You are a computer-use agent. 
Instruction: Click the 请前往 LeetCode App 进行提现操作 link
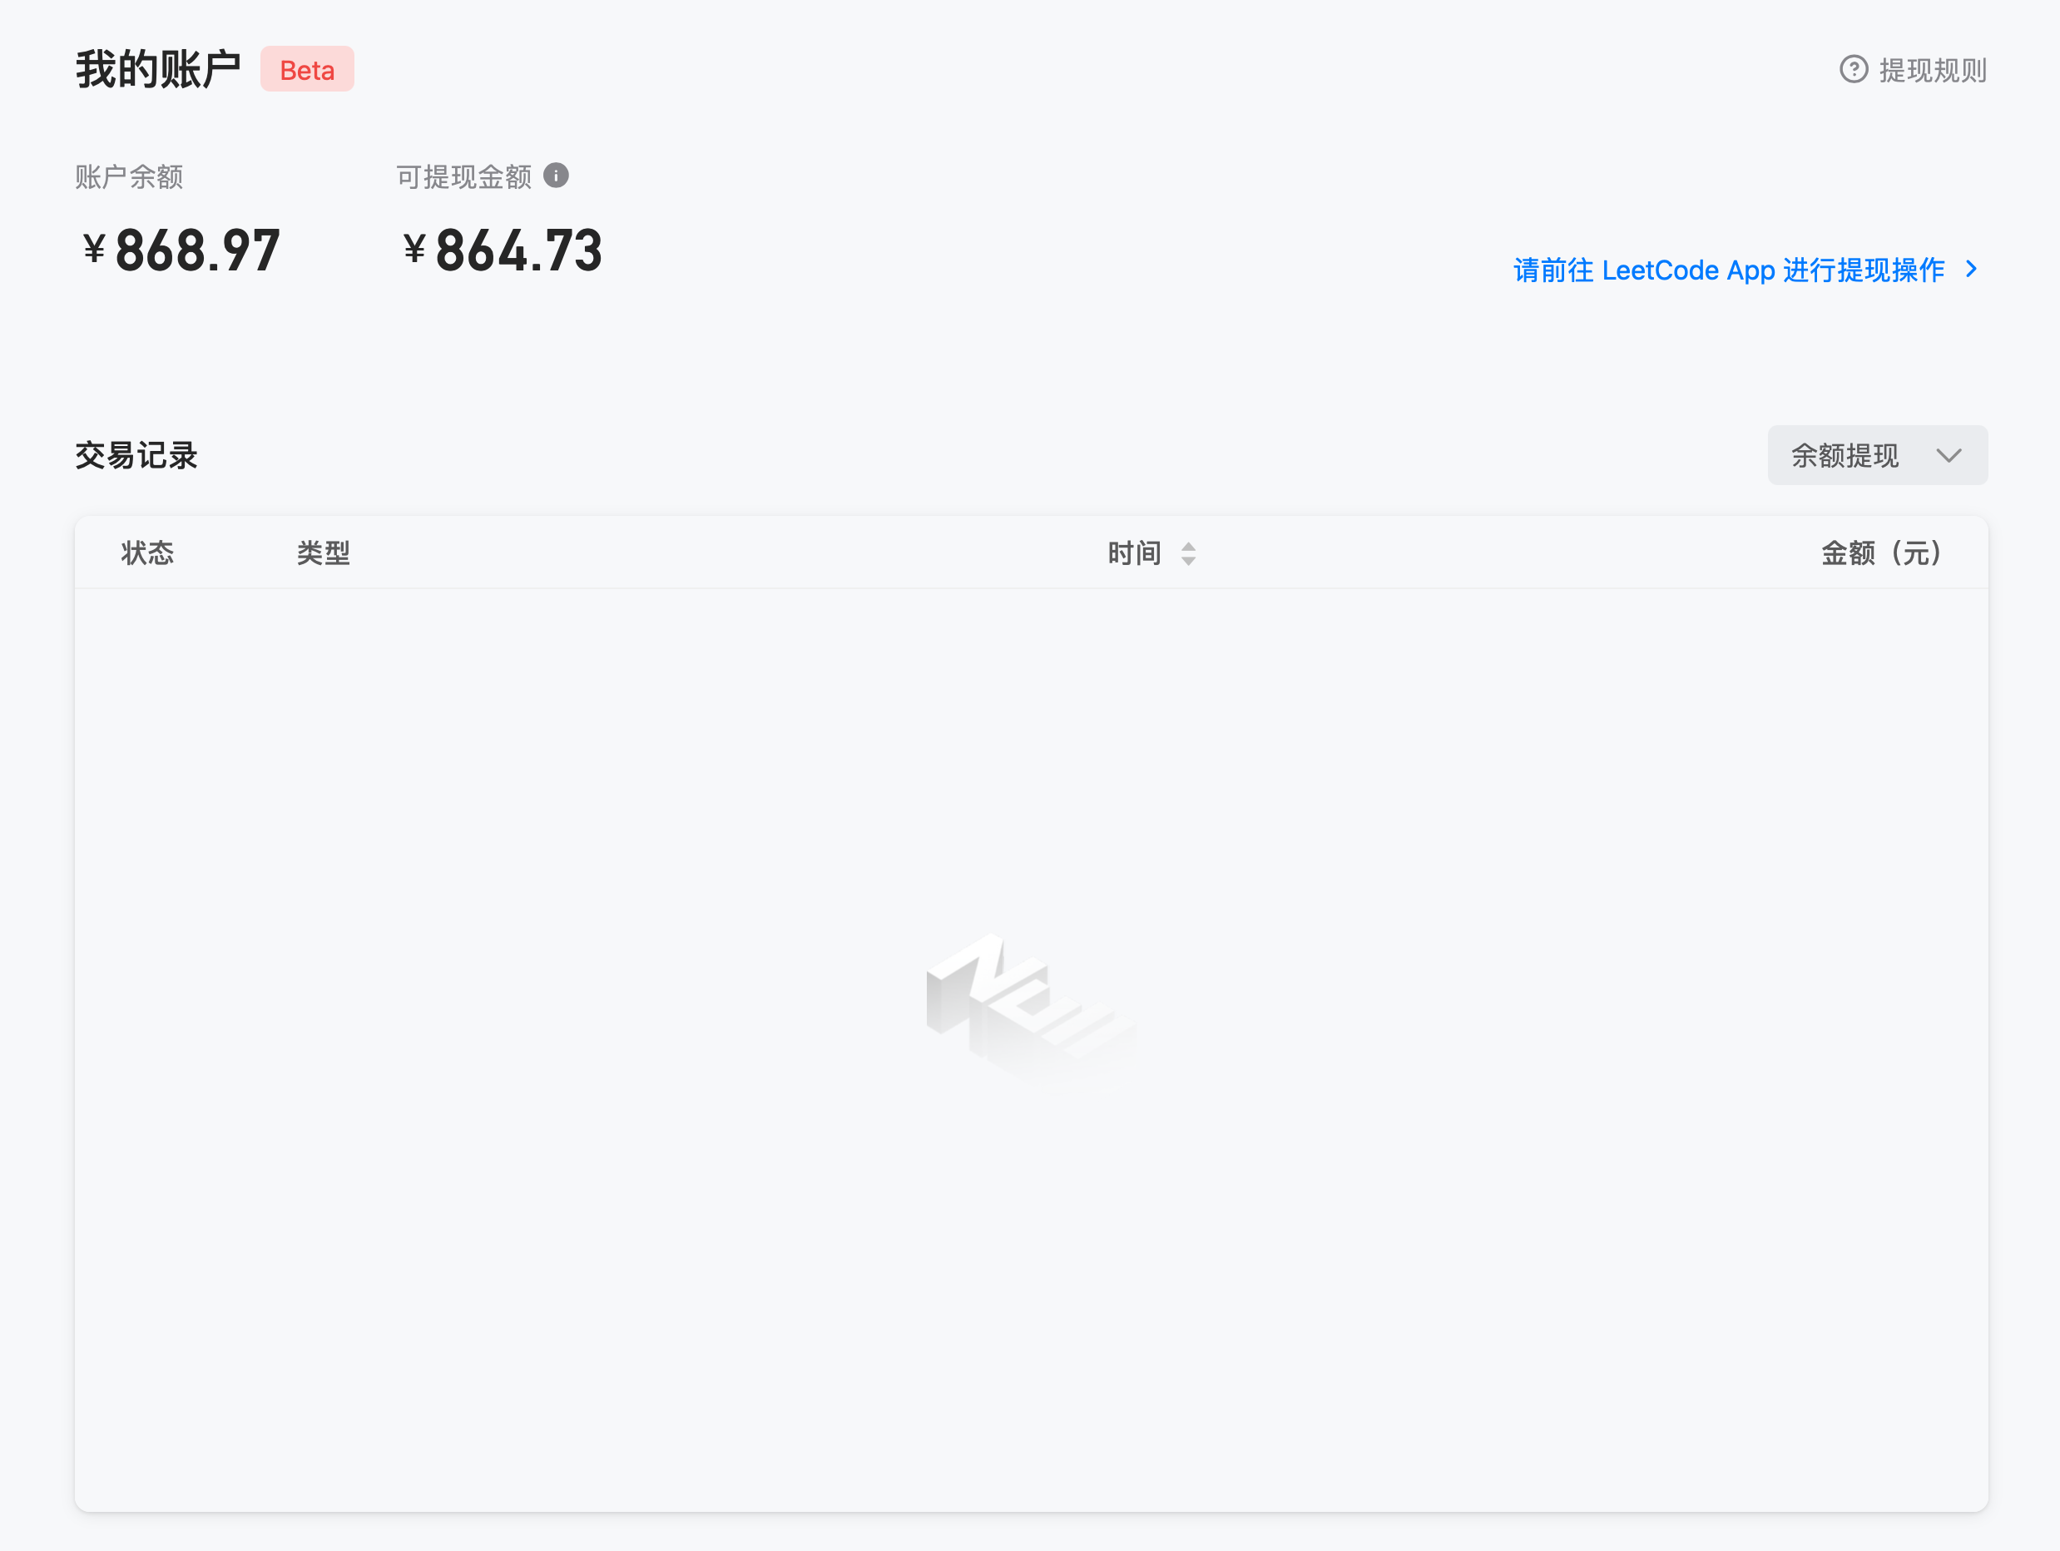tap(1729, 270)
